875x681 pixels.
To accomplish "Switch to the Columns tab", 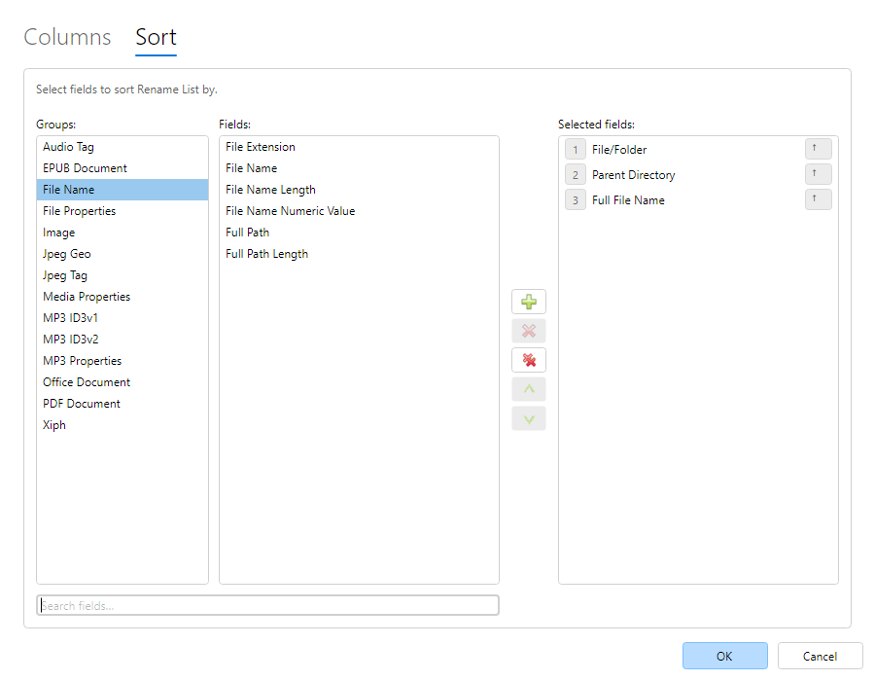I will 67,37.
